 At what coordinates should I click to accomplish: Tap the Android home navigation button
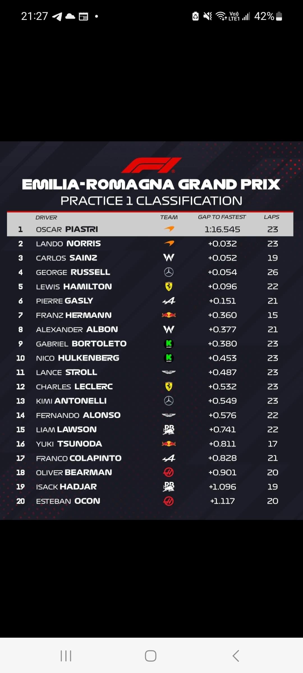point(151,656)
